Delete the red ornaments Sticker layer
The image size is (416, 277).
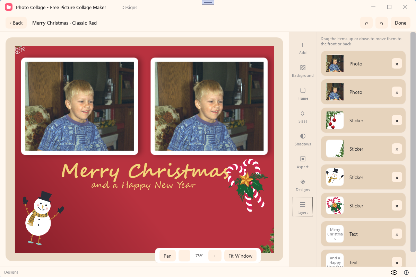pos(397,120)
